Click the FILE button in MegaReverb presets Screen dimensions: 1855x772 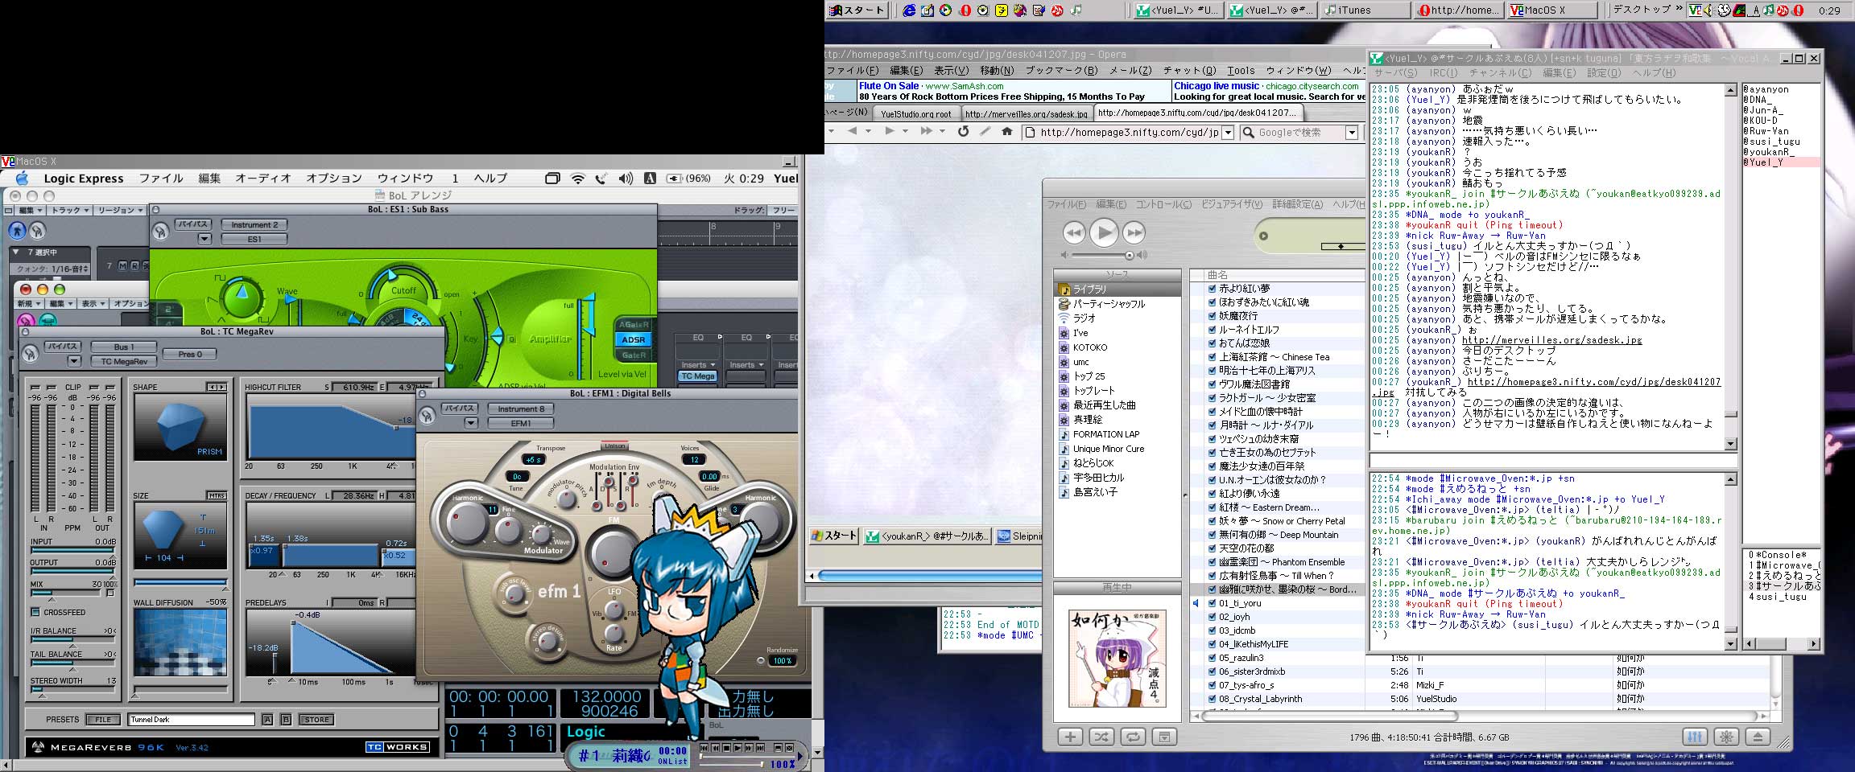click(103, 720)
